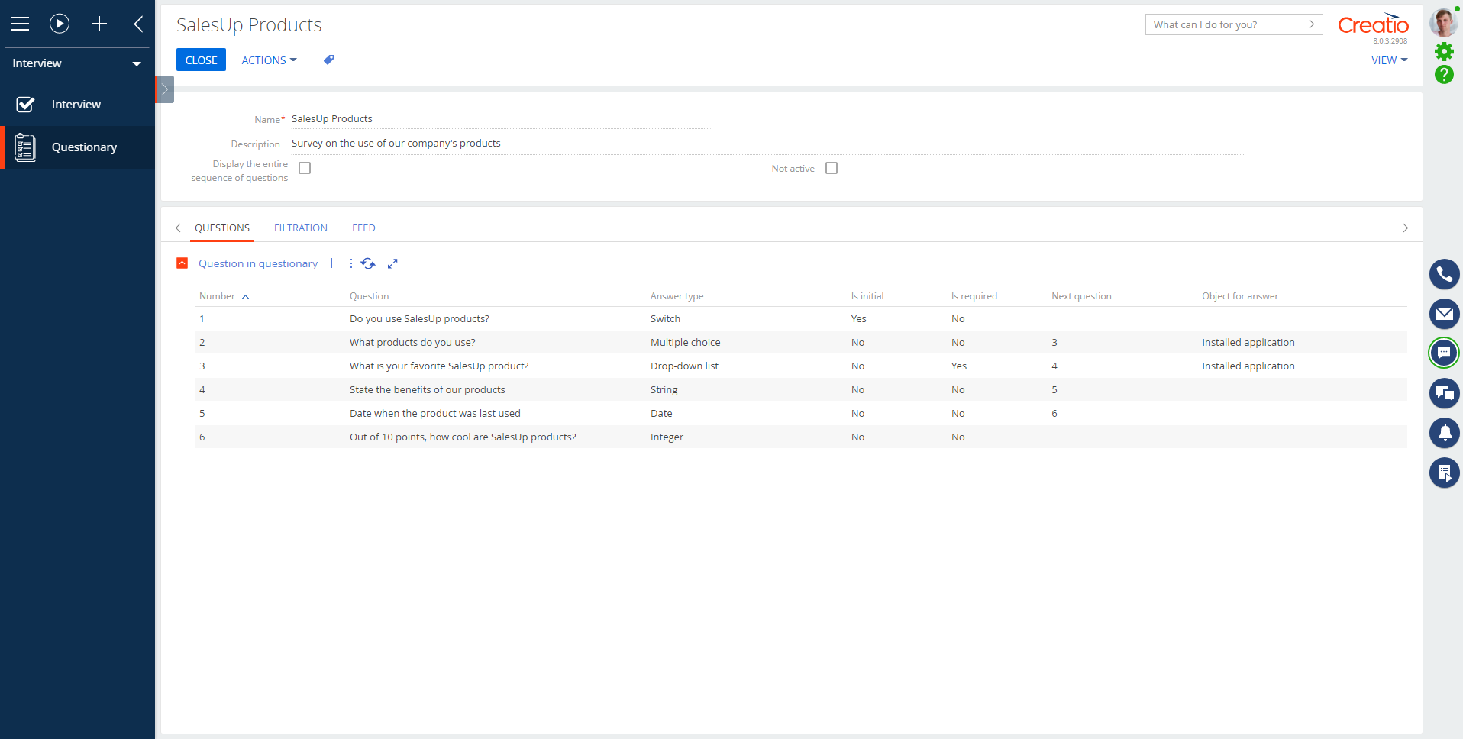Open the tag icon next to Actions
This screenshot has height=739, width=1463.
(x=328, y=60)
